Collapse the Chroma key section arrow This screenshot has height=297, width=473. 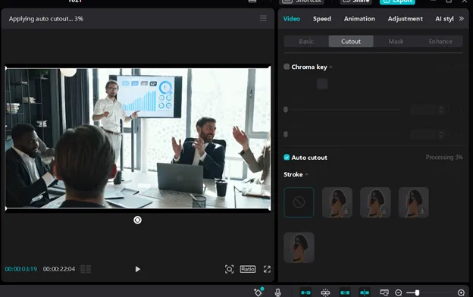331,67
